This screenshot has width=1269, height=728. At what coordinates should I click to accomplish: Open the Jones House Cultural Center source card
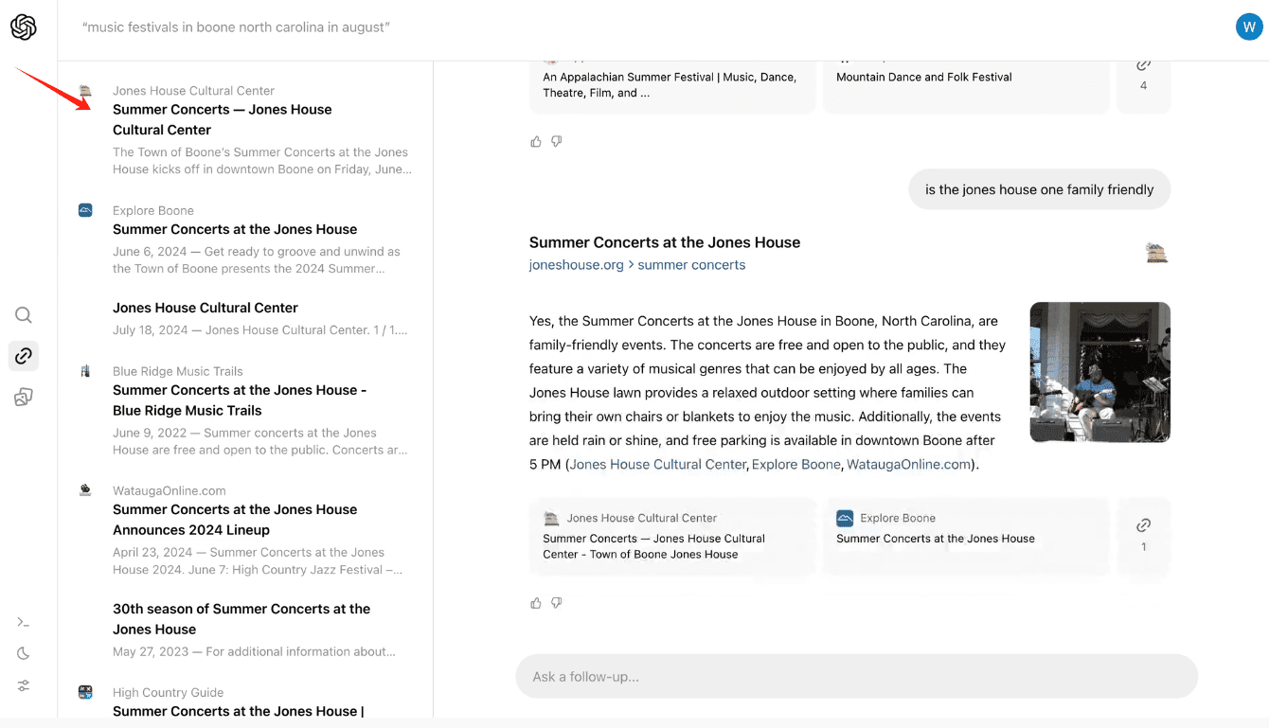tap(672, 537)
